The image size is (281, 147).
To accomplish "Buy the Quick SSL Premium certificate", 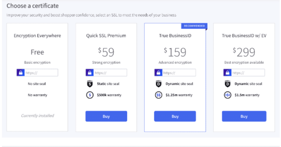I will click(x=106, y=116).
